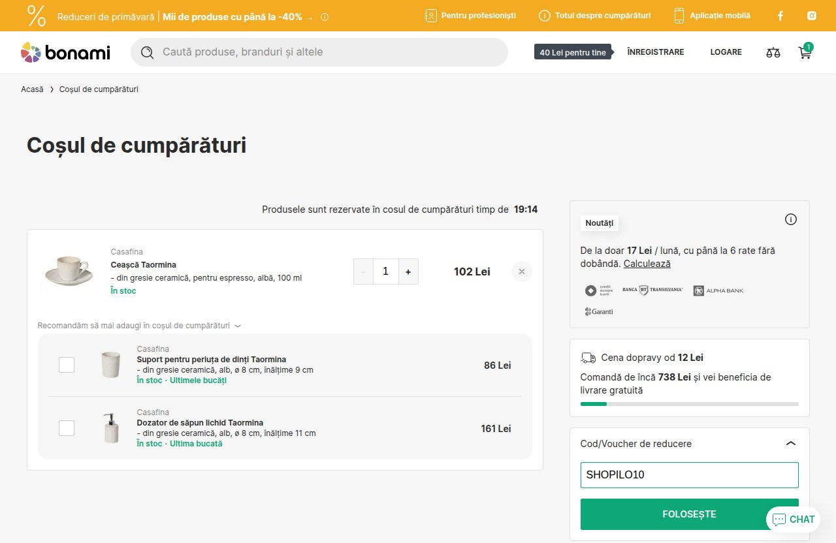Click the 161 Lei price
The height and width of the screenshot is (543, 836).
coord(496,429)
